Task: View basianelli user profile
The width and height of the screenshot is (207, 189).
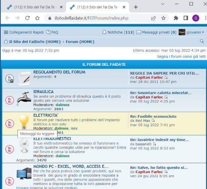Action: (143, 144)
